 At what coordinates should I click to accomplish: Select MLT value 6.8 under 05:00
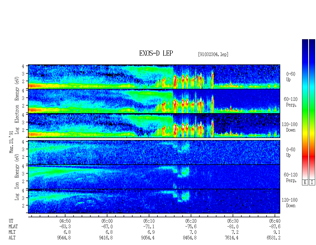pos(109,232)
